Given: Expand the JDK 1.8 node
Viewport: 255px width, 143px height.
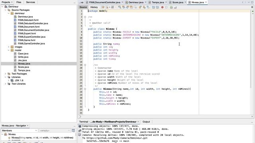Looking at the screenshot, I should click(9, 80).
